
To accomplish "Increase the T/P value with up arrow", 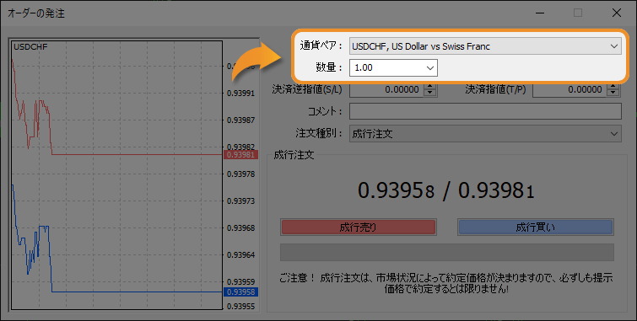I will click(613, 86).
